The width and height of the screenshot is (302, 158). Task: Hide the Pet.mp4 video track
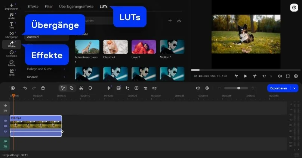pos(5,121)
